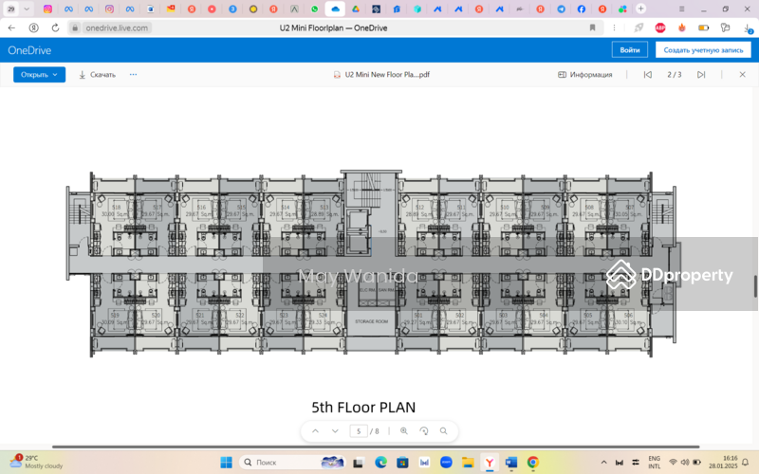Screen dimensions: 759x474
Task: Switch to the Facebook tab
Action: point(582,9)
